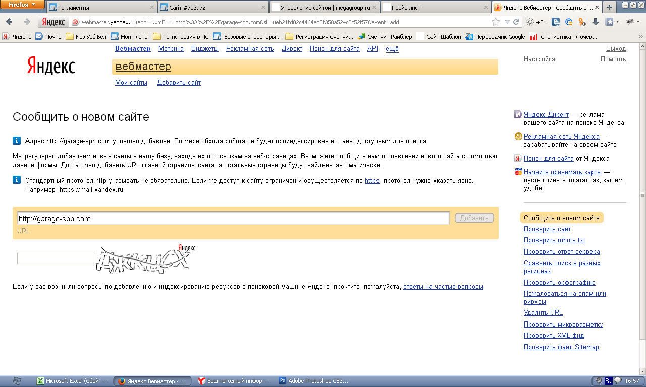Open new tab with plus button
Image resolution: width=646 pixels, height=387 pixels.
[610, 7]
